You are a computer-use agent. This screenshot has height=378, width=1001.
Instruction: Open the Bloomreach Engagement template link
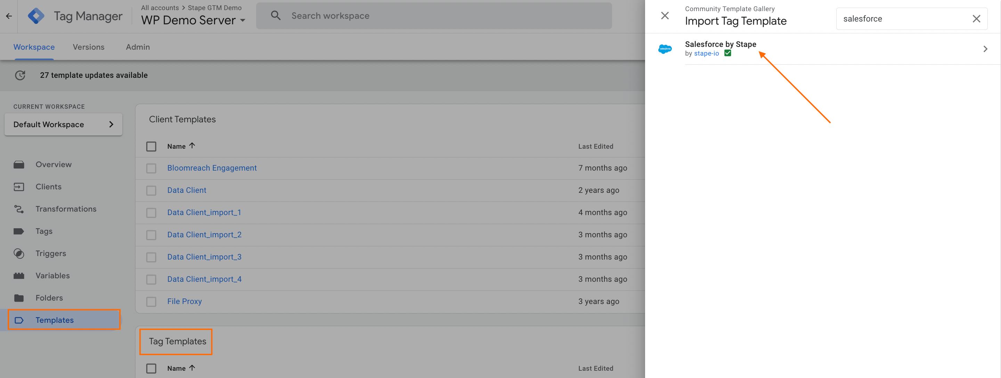[x=212, y=168]
